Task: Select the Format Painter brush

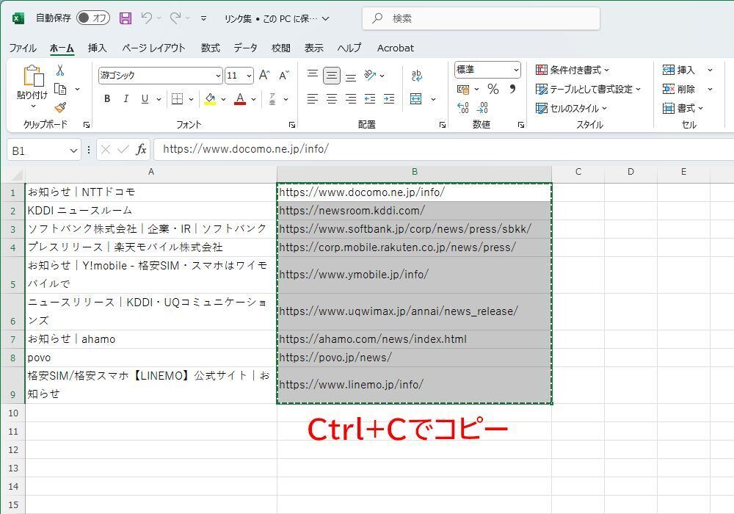Action: [60, 108]
